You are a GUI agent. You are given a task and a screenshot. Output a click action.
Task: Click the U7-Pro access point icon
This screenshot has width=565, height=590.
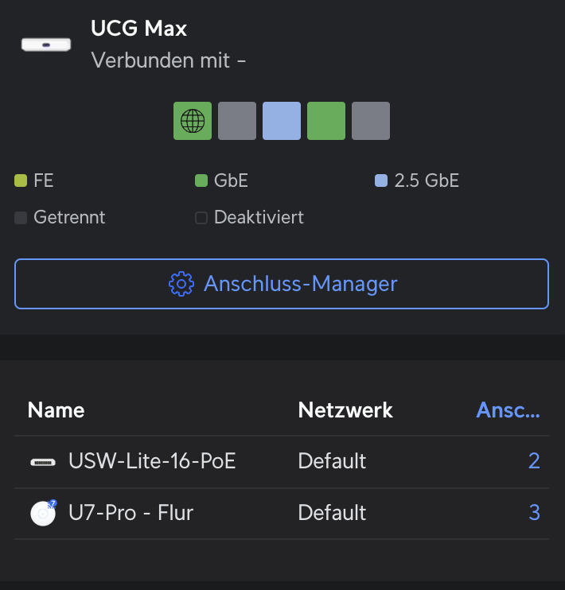[43, 513]
